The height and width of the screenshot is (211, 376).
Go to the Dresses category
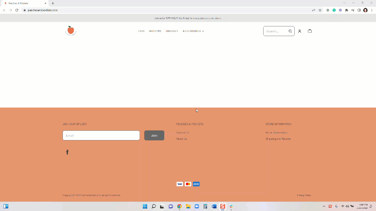172,31
